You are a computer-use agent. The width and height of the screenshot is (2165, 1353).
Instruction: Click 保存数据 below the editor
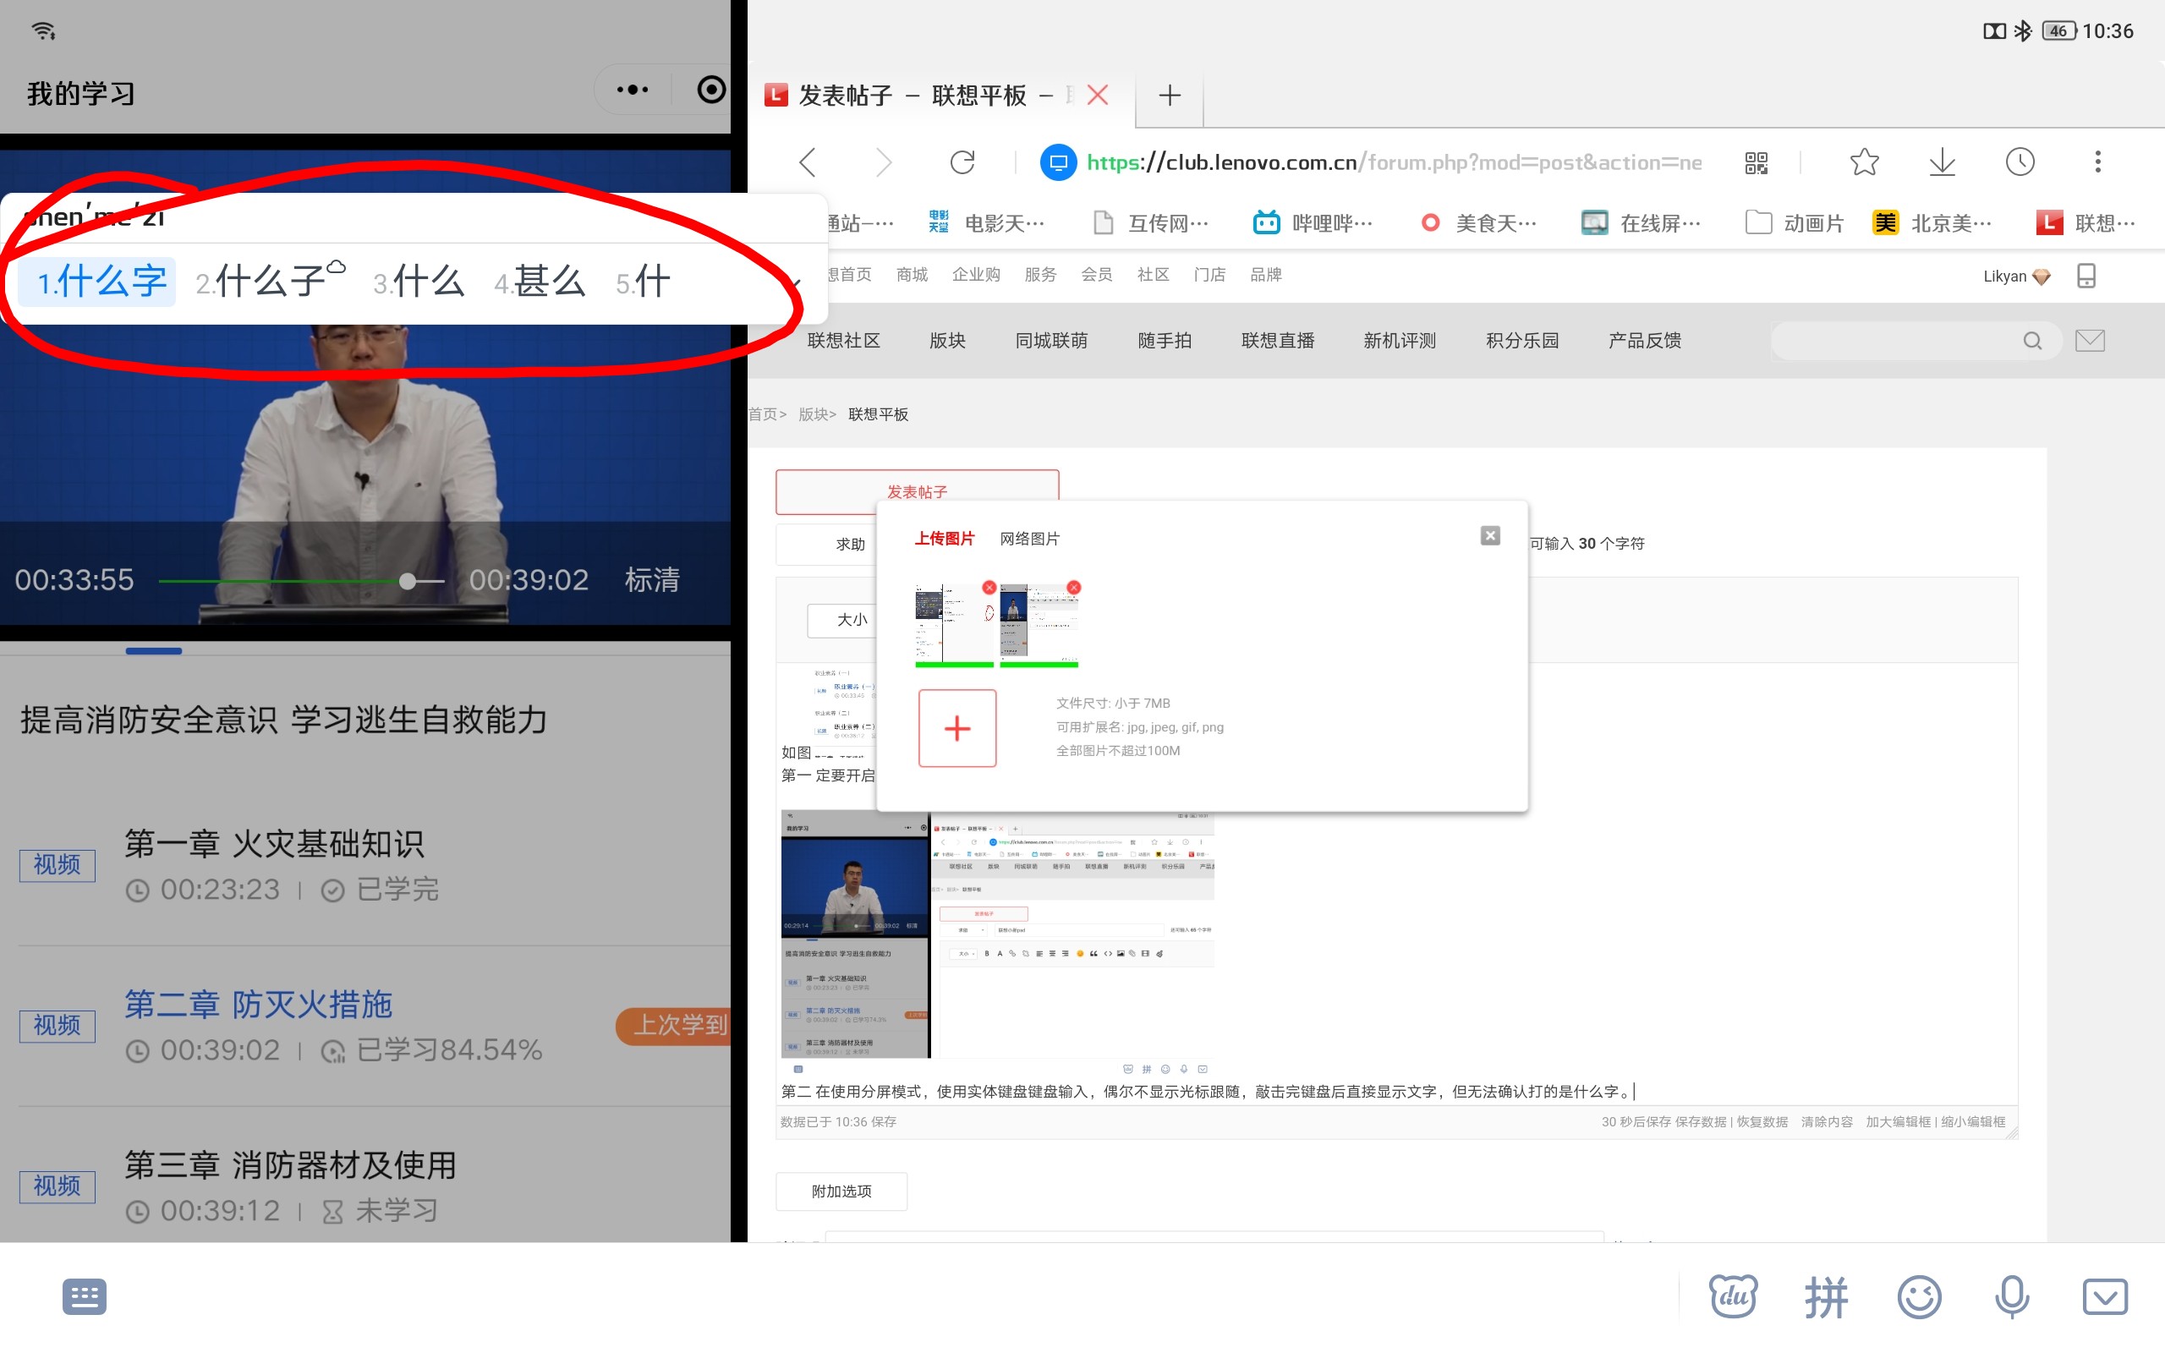[x=1701, y=1121]
